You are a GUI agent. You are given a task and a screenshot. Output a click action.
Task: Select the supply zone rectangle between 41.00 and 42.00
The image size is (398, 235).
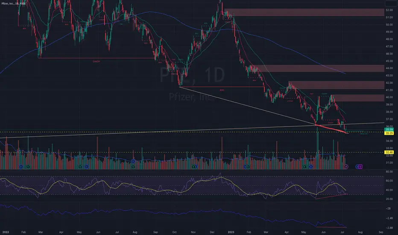click(337, 85)
